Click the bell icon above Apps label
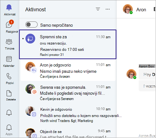 click(x=9, y=128)
